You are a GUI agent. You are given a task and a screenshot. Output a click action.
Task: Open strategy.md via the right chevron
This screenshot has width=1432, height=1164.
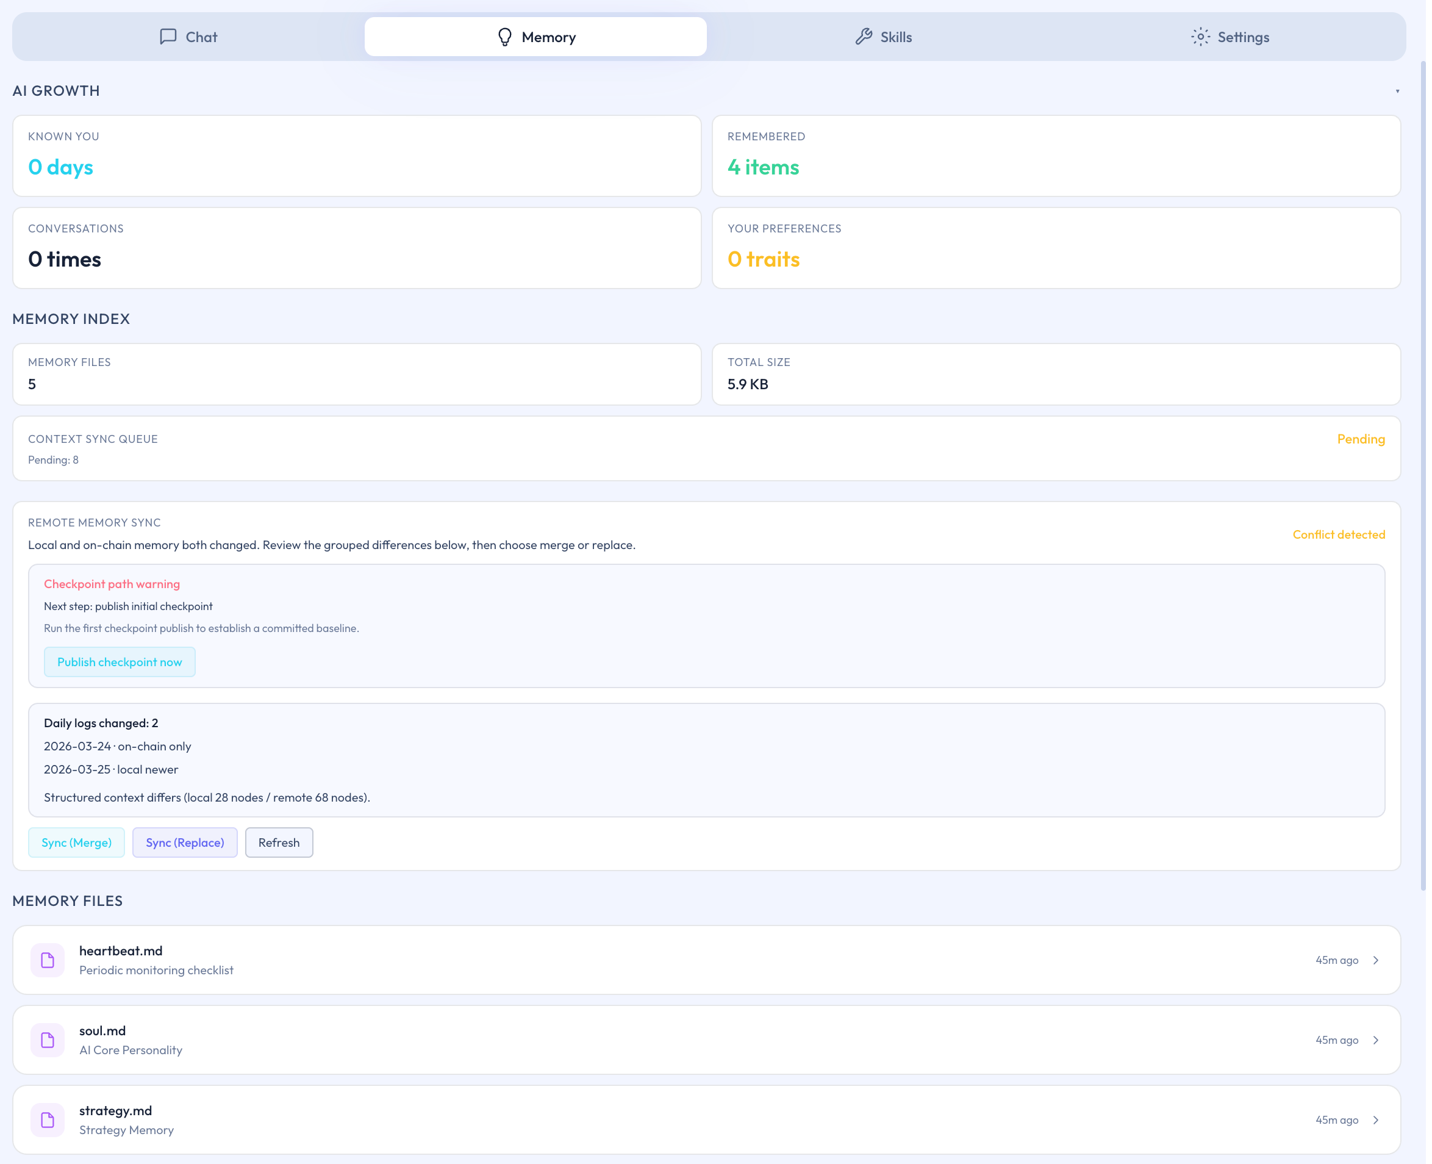pos(1376,1119)
